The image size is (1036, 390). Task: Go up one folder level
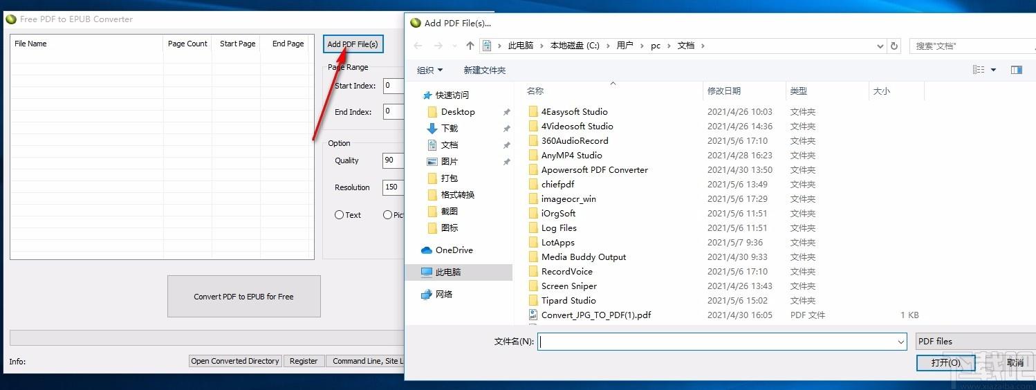470,46
